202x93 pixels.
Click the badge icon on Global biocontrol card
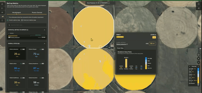(43, 78)
